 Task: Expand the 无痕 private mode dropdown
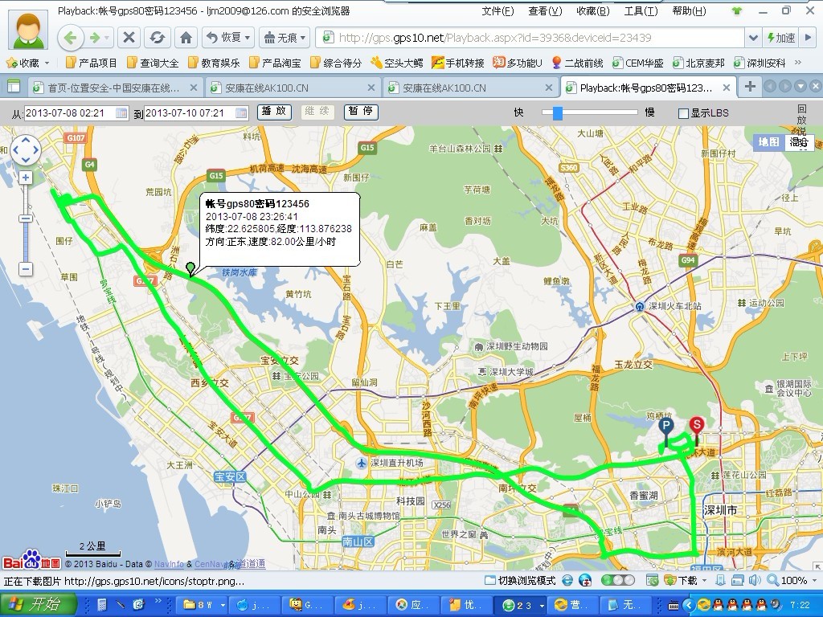tap(303, 38)
